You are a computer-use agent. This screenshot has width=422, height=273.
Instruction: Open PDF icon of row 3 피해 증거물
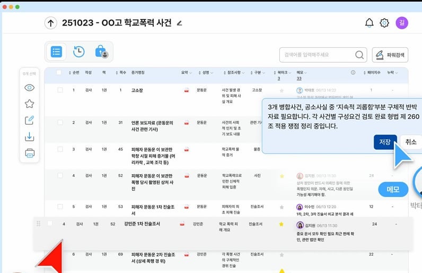(186, 149)
